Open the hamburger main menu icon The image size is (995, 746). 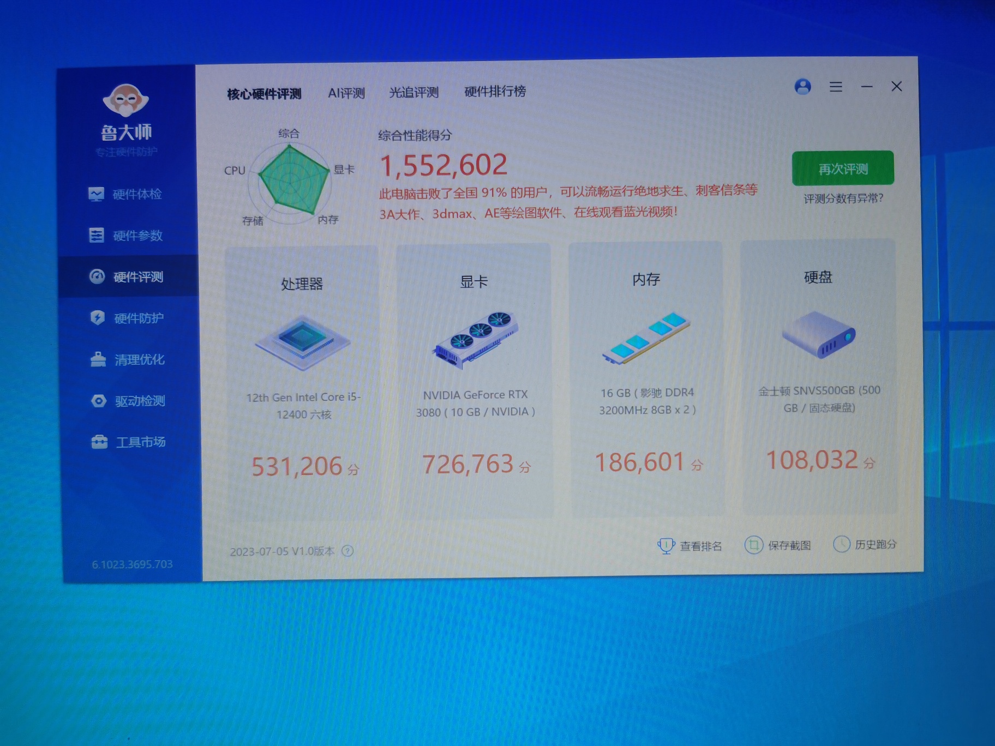click(836, 87)
